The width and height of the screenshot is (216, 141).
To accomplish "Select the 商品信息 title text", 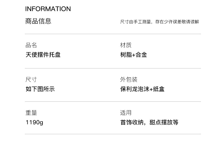I will click(x=38, y=21).
